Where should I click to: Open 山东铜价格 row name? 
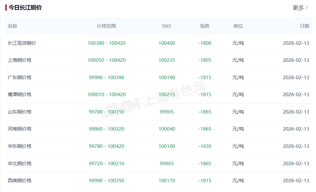pos(20,112)
